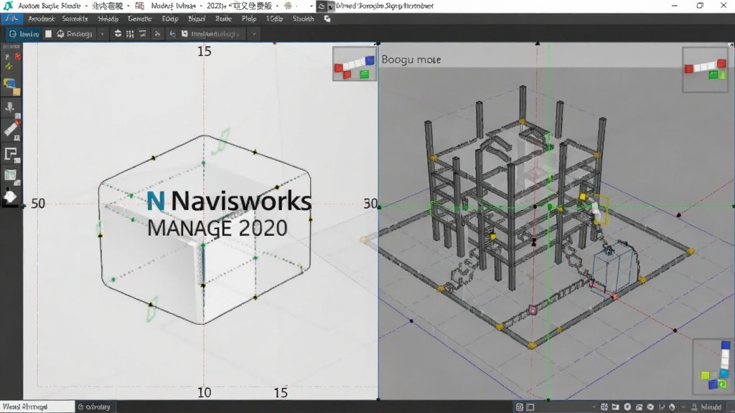735x413 pixels.
Task: Expand the dropdown arrow before the user icon
Action: [x=683, y=407]
